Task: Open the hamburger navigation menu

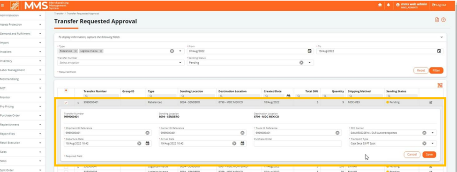Action: point(3,5)
